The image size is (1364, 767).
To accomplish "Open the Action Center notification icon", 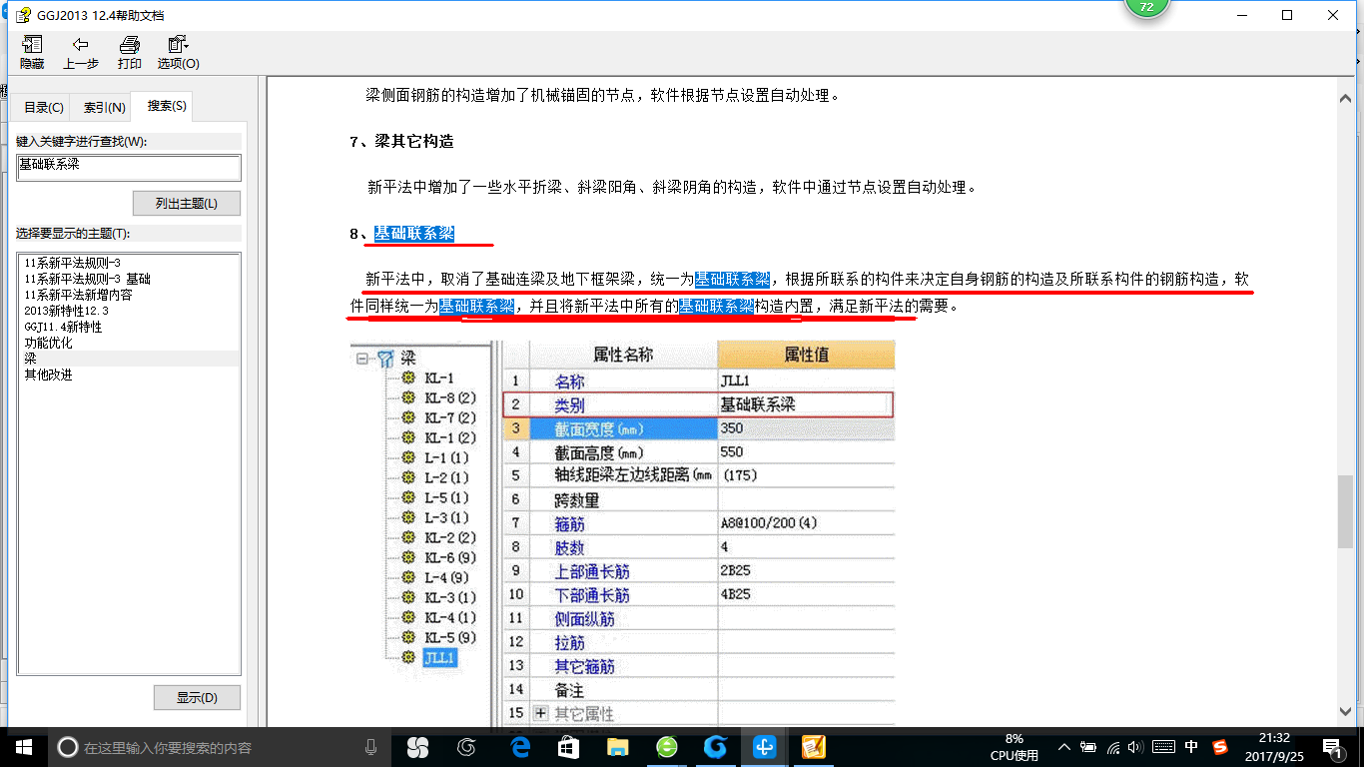I will [1333, 747].
